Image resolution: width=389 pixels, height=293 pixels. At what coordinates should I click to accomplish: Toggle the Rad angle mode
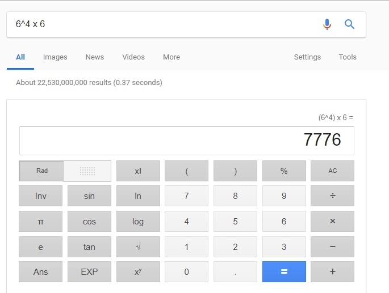click(x=41, y=171)
